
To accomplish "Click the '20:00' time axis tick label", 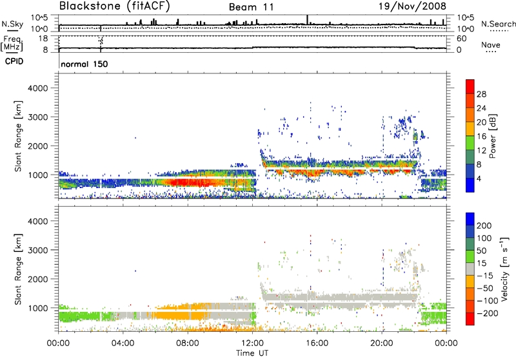I will pyautogui.click(x=381, y=343).
